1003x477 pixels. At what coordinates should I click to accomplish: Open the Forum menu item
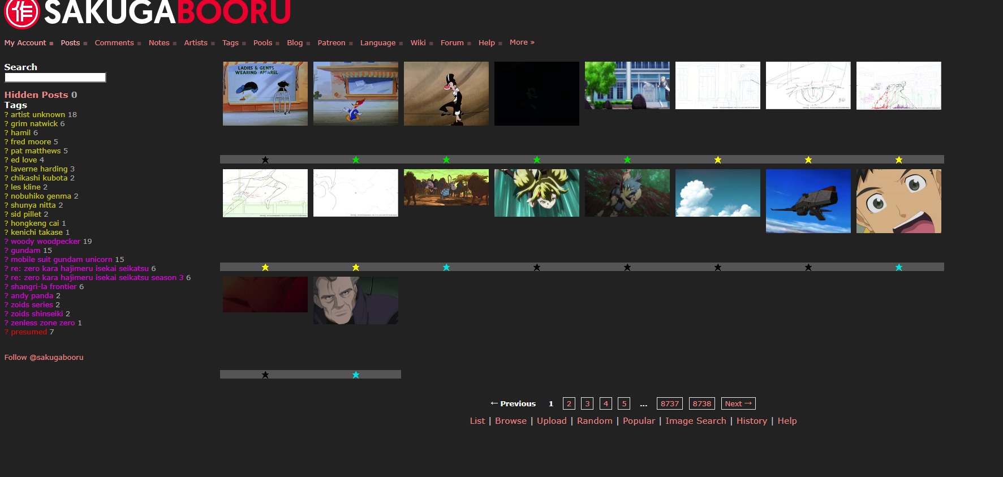pos(452,43)
